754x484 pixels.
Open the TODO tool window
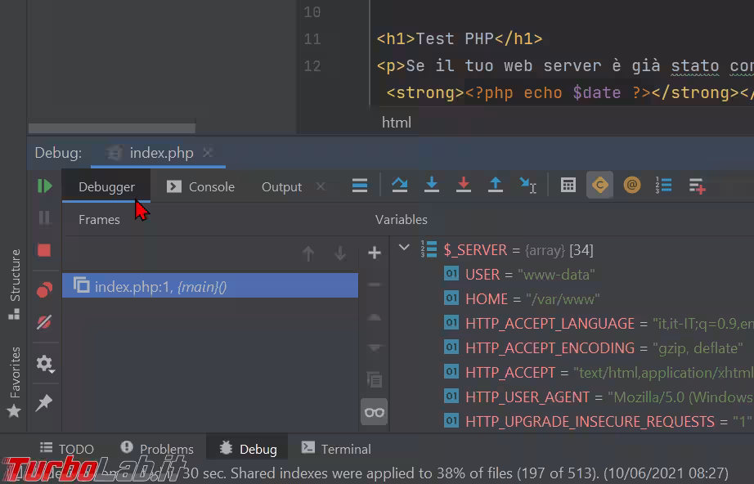(67, 449)
